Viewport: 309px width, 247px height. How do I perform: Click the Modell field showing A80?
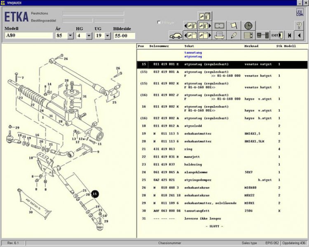coord(28,36)
